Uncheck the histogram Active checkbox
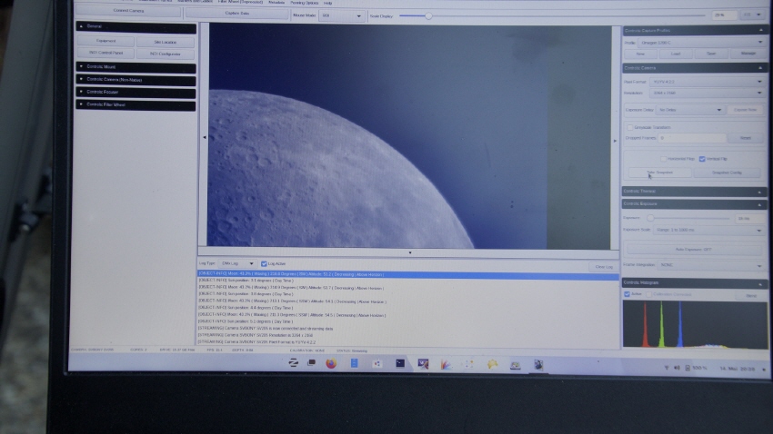Viewport: 773px width, 434px height. (x=627, y=294)
